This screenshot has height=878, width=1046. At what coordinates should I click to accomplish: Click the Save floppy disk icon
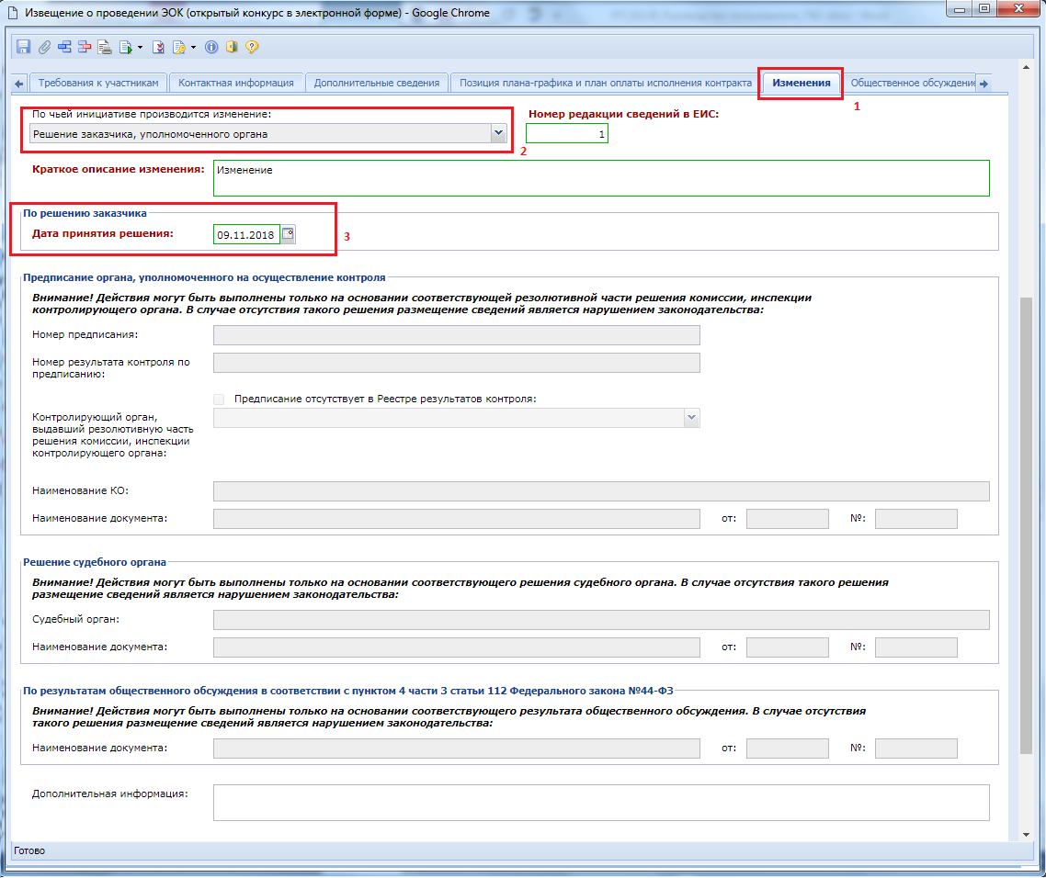pyautogui.click(x=23, y=47)
